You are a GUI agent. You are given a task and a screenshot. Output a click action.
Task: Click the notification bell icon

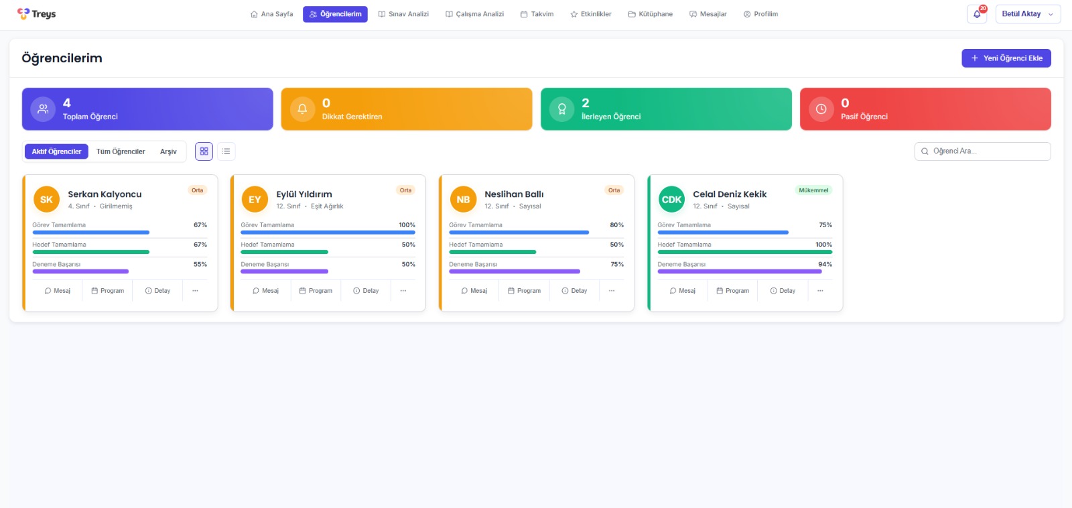pos(977,14)
